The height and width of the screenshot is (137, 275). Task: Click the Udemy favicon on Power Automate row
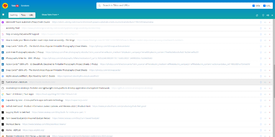coord(3,22)
